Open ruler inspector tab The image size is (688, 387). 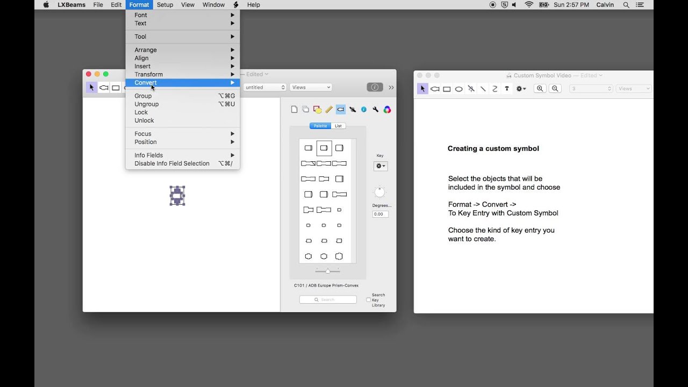(329, 110)
